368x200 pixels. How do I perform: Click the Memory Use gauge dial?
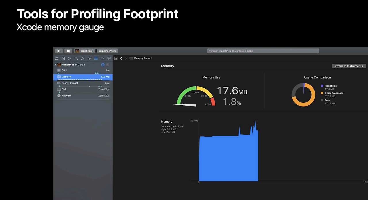[x=196, y=96]
